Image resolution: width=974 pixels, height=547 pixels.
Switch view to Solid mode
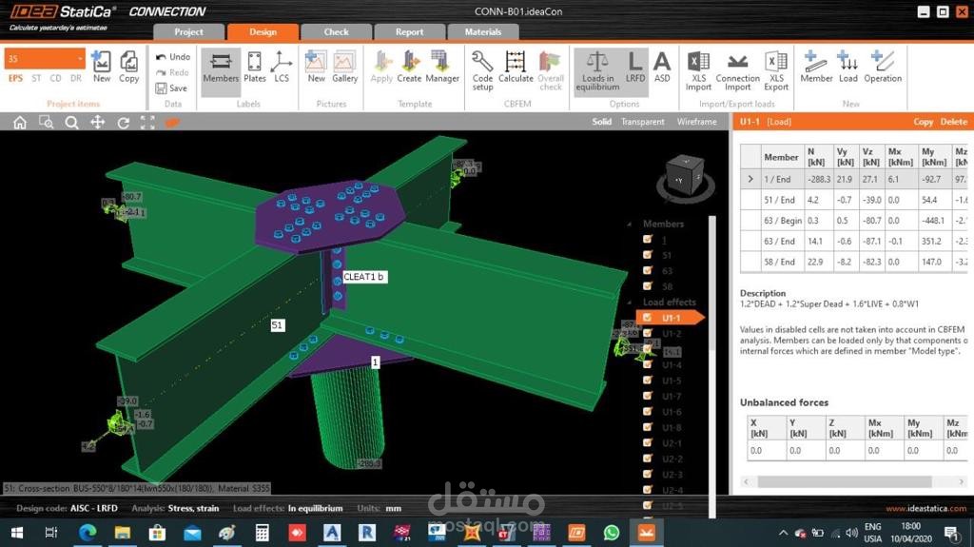(x=601, y=122)
